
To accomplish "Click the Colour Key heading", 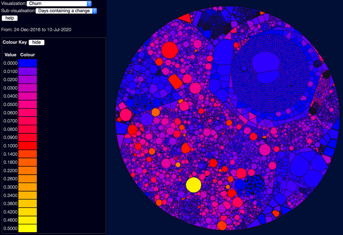I will coord(15,42).
